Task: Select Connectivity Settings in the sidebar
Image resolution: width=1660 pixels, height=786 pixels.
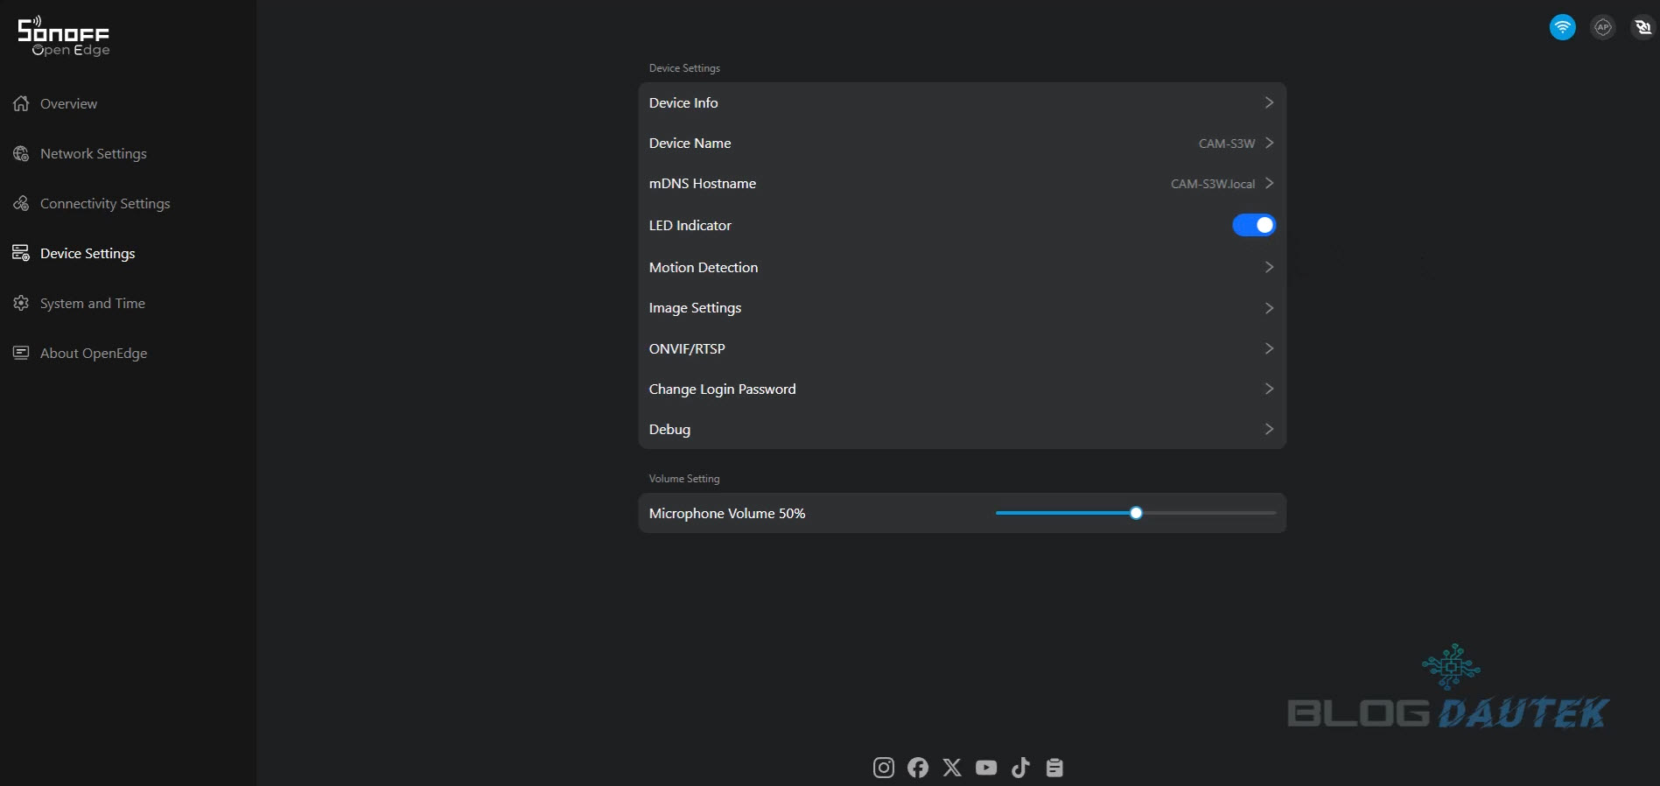Action: tap(92, 203)
